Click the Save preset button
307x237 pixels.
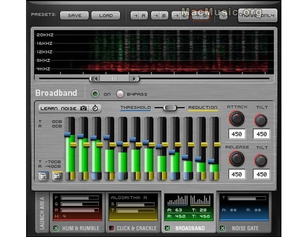74,15
